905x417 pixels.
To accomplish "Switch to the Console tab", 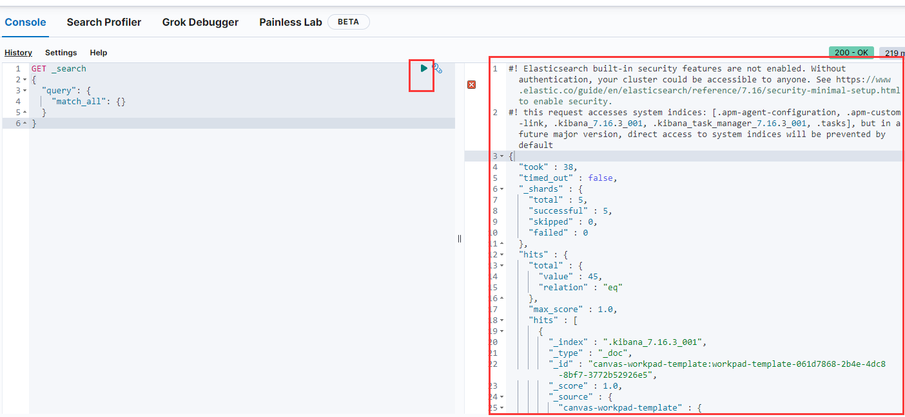I will 25,22.
